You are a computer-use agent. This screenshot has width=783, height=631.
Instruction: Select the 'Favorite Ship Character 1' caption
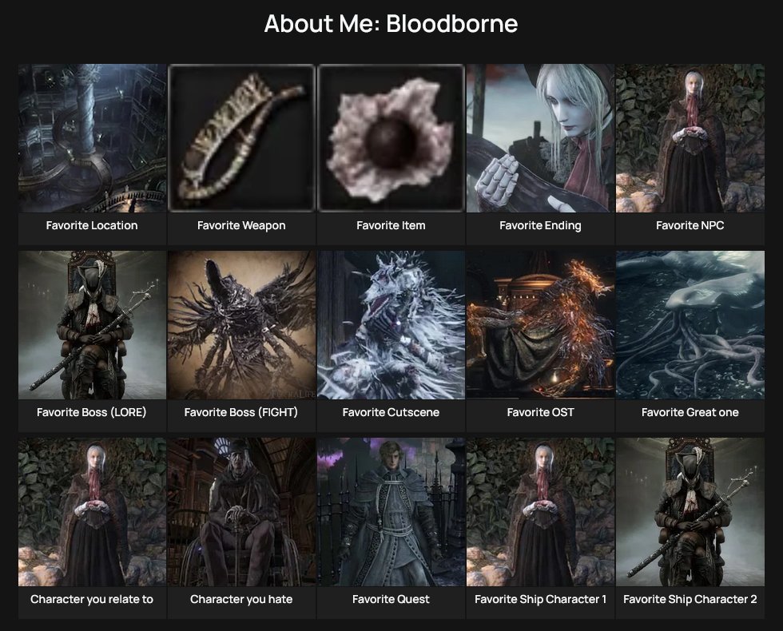click(540, 599)
